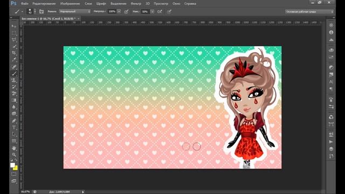Open the Редактирование menu
This screenshot has width=345, height=194.
pyautogui.click(x=44, y=4)
